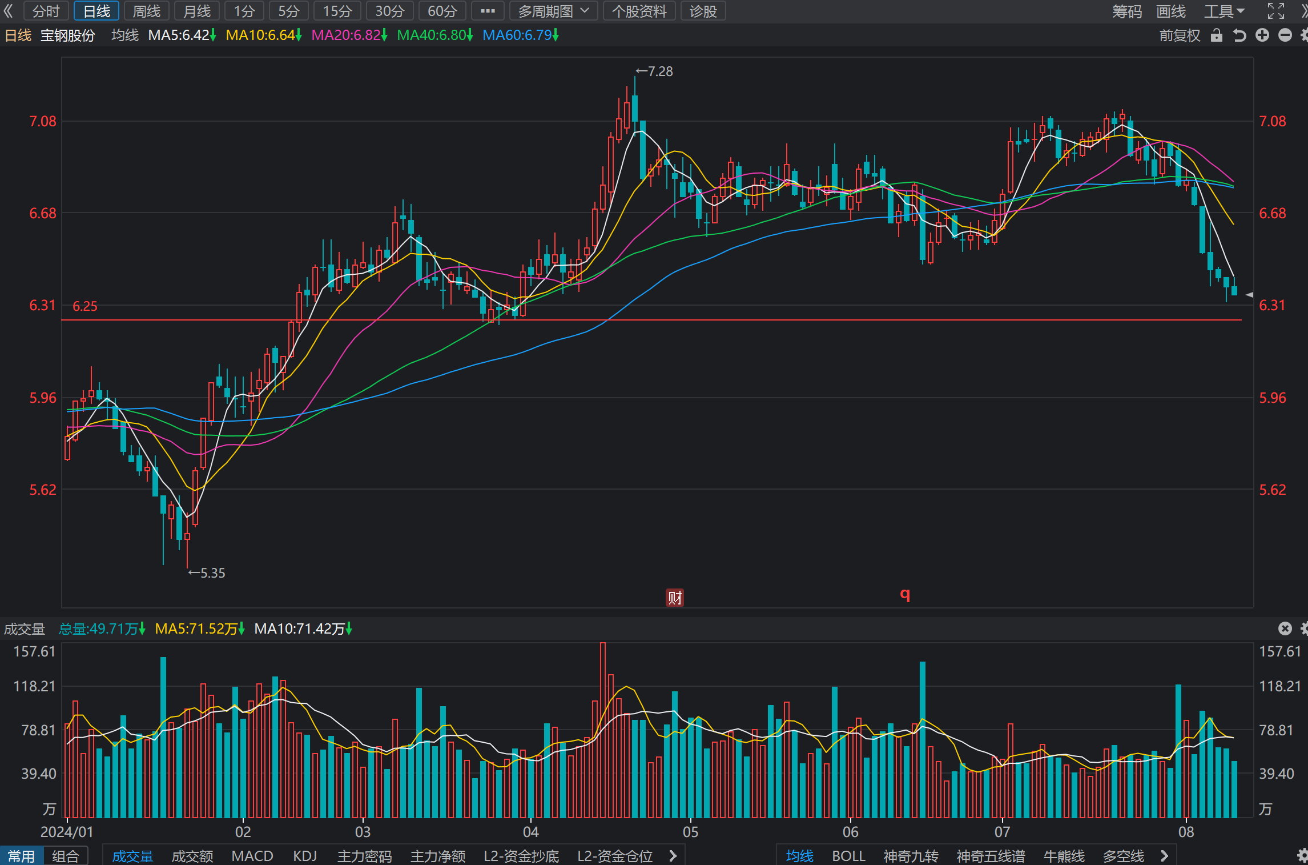Screen dimensions: 1308x865
Task: Click volume MA10:71.42万 label
Action: coord(303,629)
